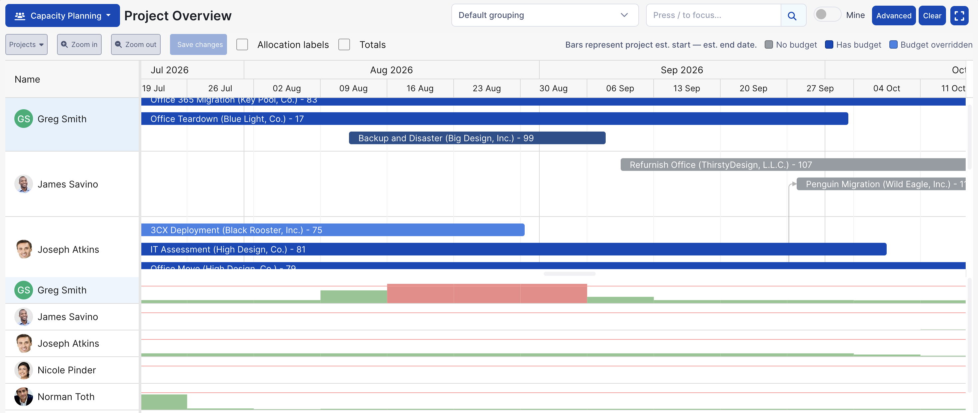Click the Zoom in button

point(79,44)
